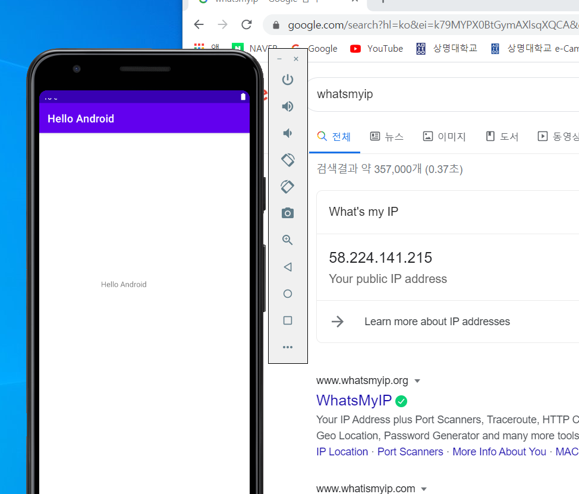Image resolution: width=579 pixels, height=494 pixels.
Task: Raise emulator volume with volume up icon
Action: [x=288, y=106]
